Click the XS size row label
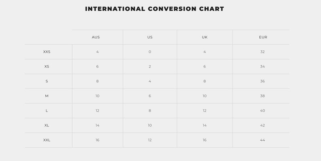This screenshot has height=161, width=321. (x=47, y=66)
